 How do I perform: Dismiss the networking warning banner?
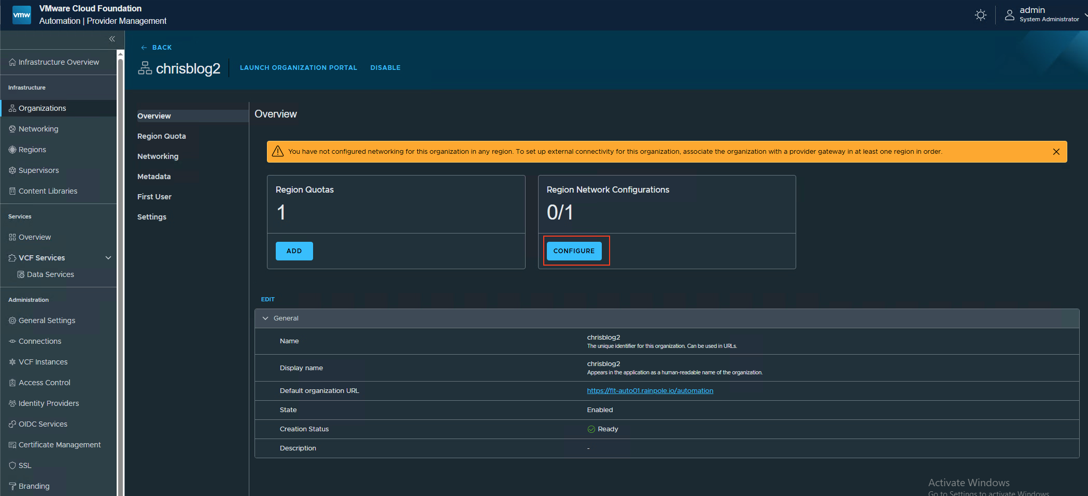[x=1056, y=152]
